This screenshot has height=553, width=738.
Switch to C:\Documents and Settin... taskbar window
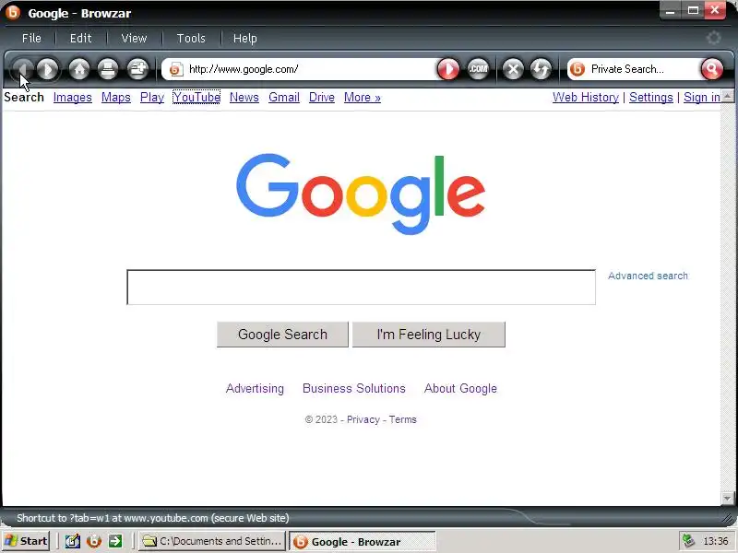(213, 541)
